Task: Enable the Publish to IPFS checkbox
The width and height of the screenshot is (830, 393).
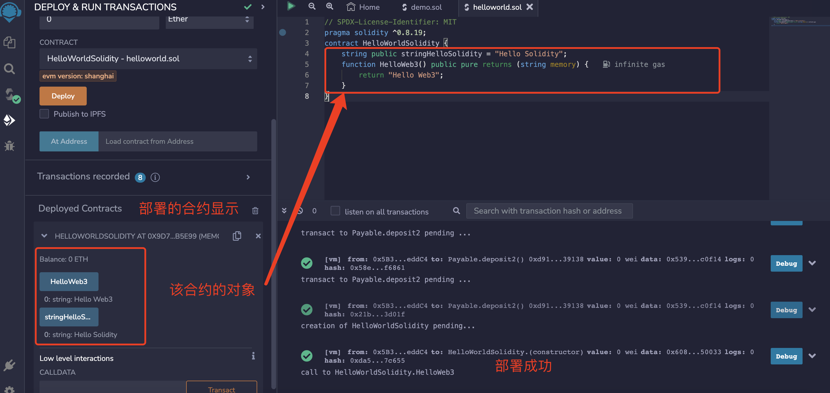Action: (x=44, y=114)
